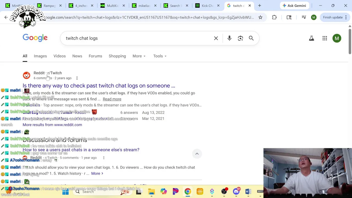
Task: Open the Tools dropdown
Action: pyautogui.click(x=160, y=56)
